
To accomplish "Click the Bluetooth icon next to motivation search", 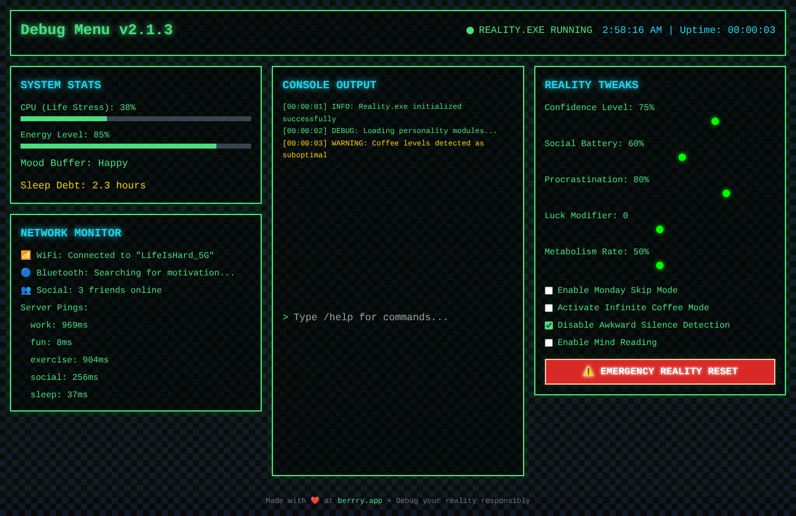I will pos(25,272).
